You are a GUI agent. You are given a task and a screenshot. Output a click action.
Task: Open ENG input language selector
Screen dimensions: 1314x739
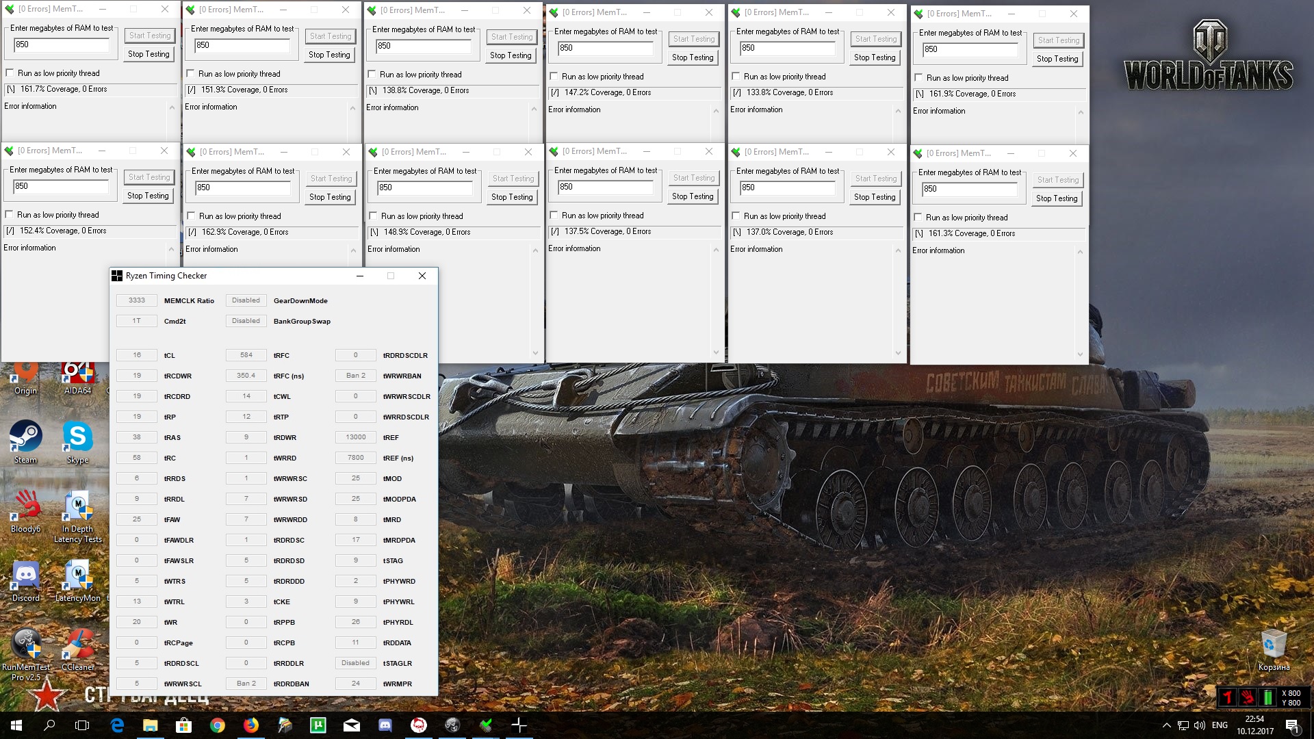(x=1220, y=725)
